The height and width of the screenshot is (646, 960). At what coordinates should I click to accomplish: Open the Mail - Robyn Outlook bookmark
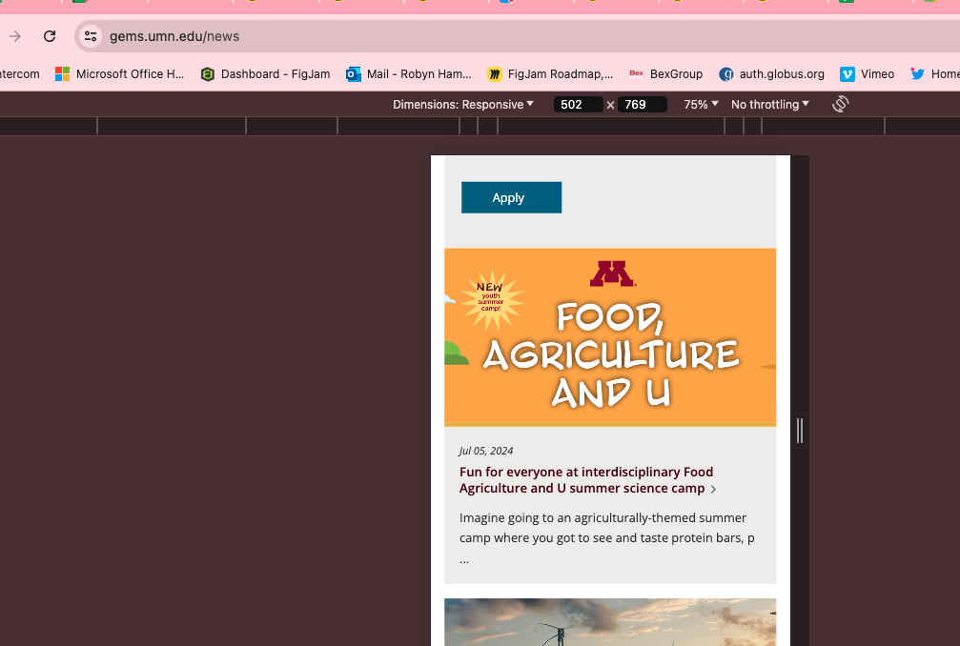point(409,73)
